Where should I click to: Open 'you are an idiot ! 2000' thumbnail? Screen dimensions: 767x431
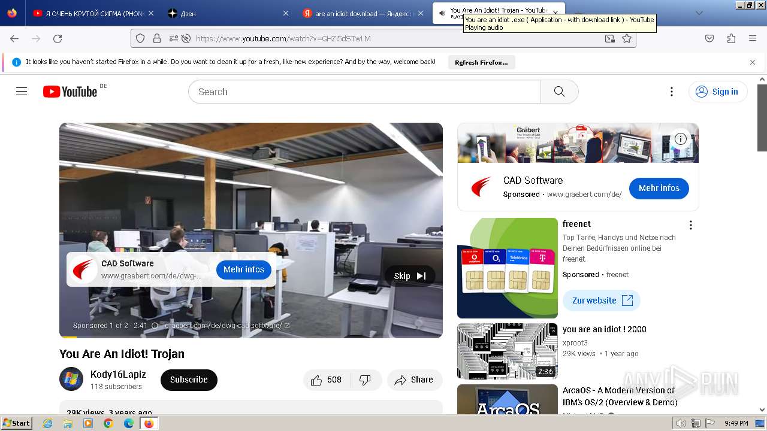pyautogui.click(x=508, y=351)
